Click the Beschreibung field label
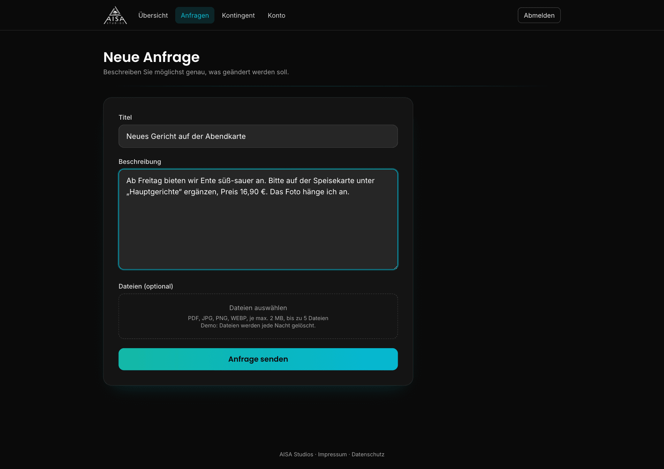The width and height of the screenshot is (664, 469). pyautogui.click(x=140, y=162)
